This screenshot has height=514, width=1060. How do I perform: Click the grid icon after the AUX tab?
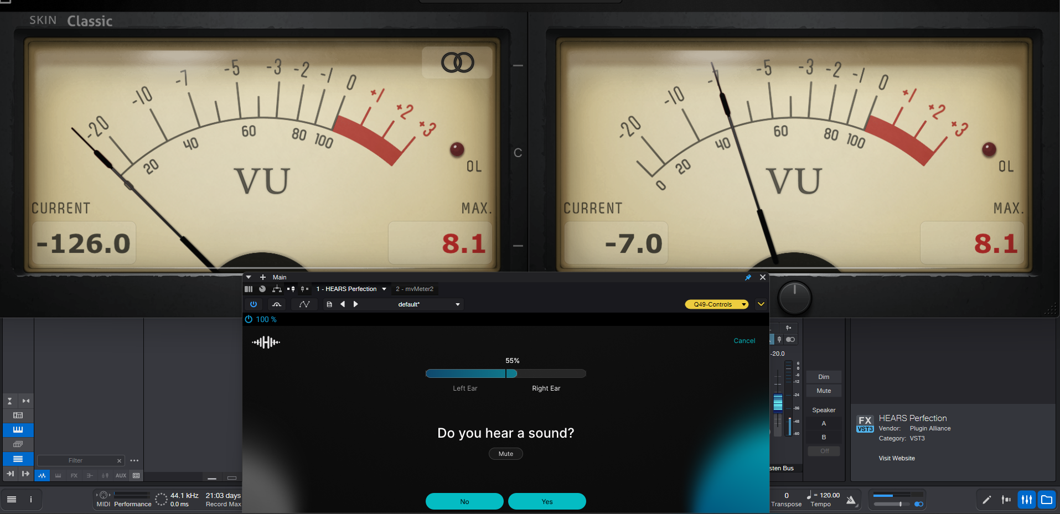136,475
